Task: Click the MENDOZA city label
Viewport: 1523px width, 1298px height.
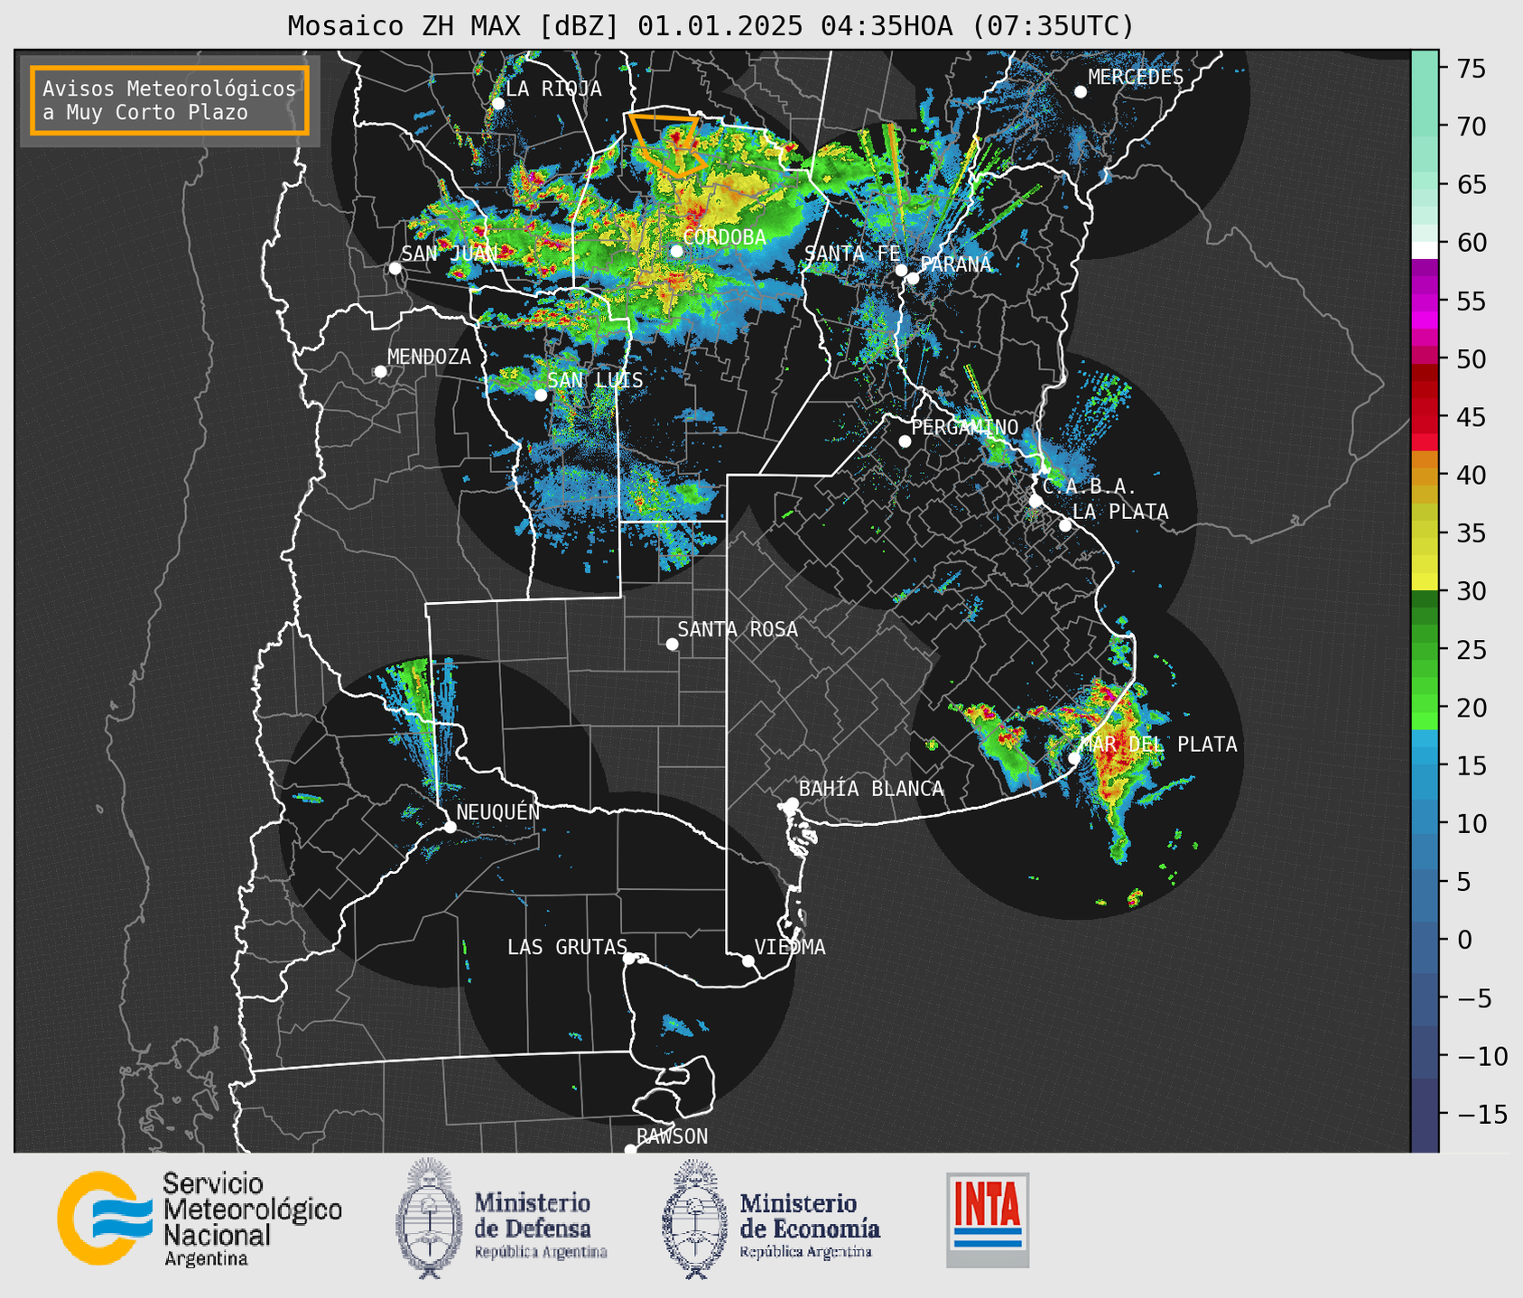Action: point(429,357)
